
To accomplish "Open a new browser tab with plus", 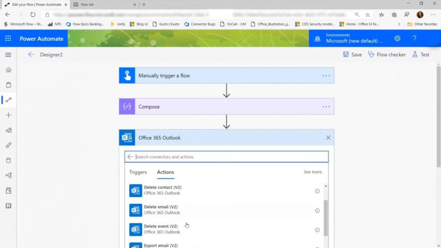I will [144, 4].
